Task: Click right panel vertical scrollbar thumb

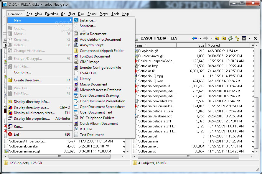Action: pyautogui.click(x=256, y=123)
